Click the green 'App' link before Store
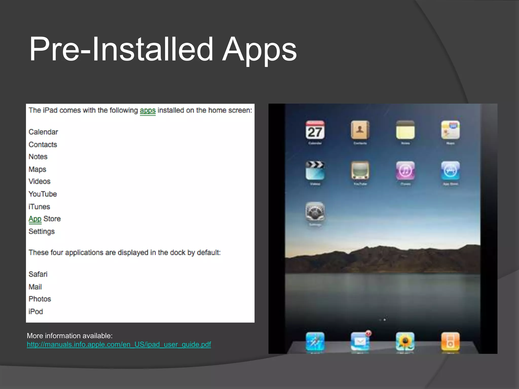This screenshot has height=389, width=519. click(35, 219)
